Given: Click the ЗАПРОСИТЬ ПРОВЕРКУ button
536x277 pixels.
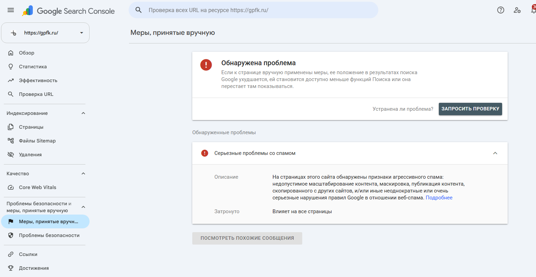Looking at the screenshot, I should click(x=470, y=109).
